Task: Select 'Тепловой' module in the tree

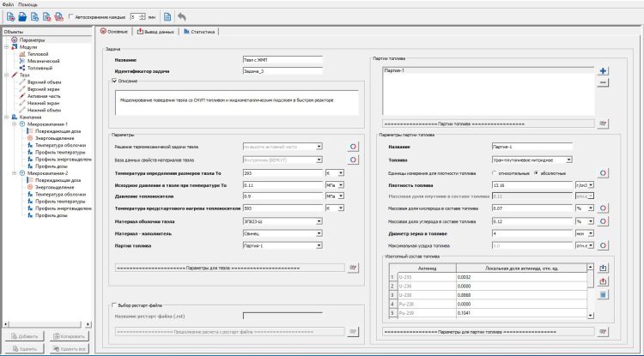Action: pos(38,54)
